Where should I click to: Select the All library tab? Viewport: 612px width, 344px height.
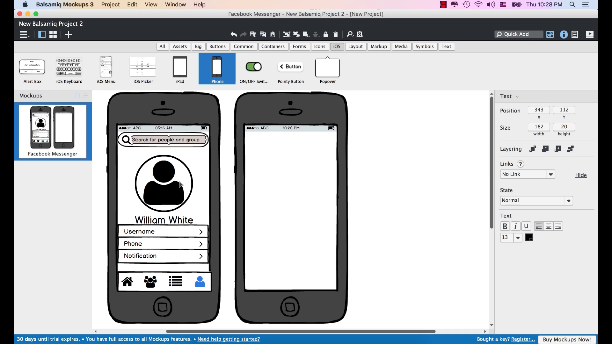tap(162, 47)
